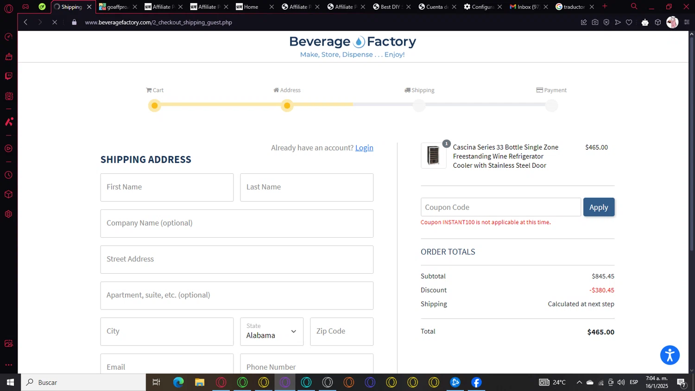Click the address bar URL
695x391 pixels.
coord(158,22)
